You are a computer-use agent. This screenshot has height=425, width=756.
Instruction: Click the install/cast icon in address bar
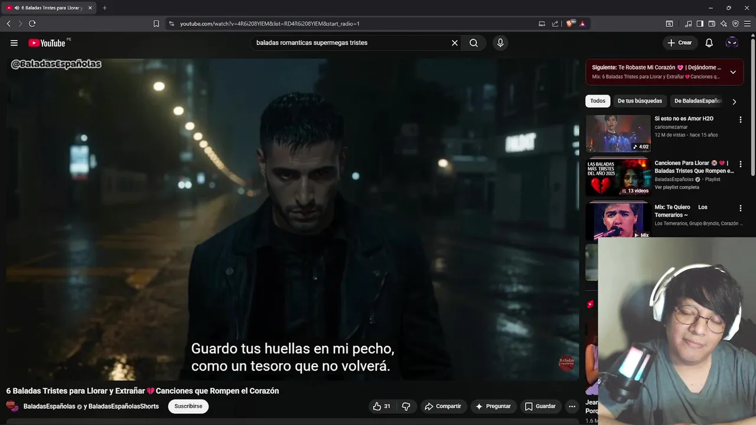542,24
